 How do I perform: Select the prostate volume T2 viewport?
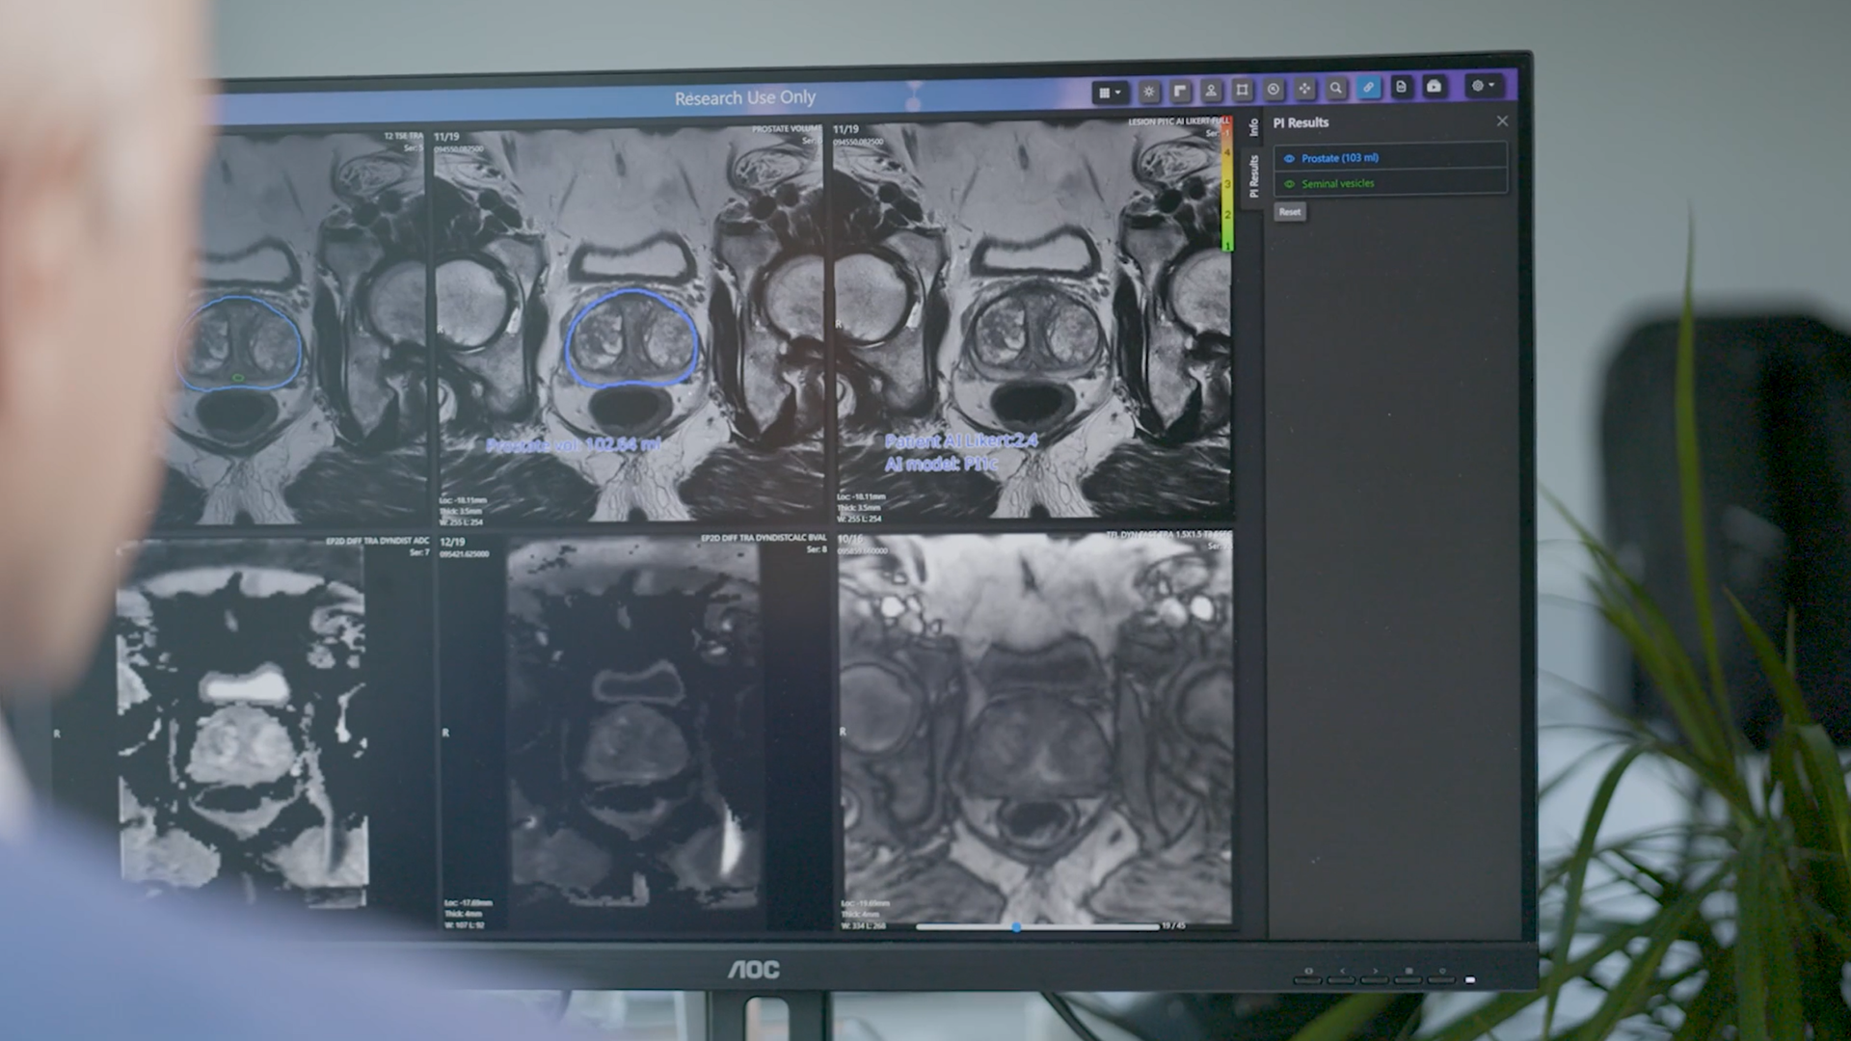(631, 328)
